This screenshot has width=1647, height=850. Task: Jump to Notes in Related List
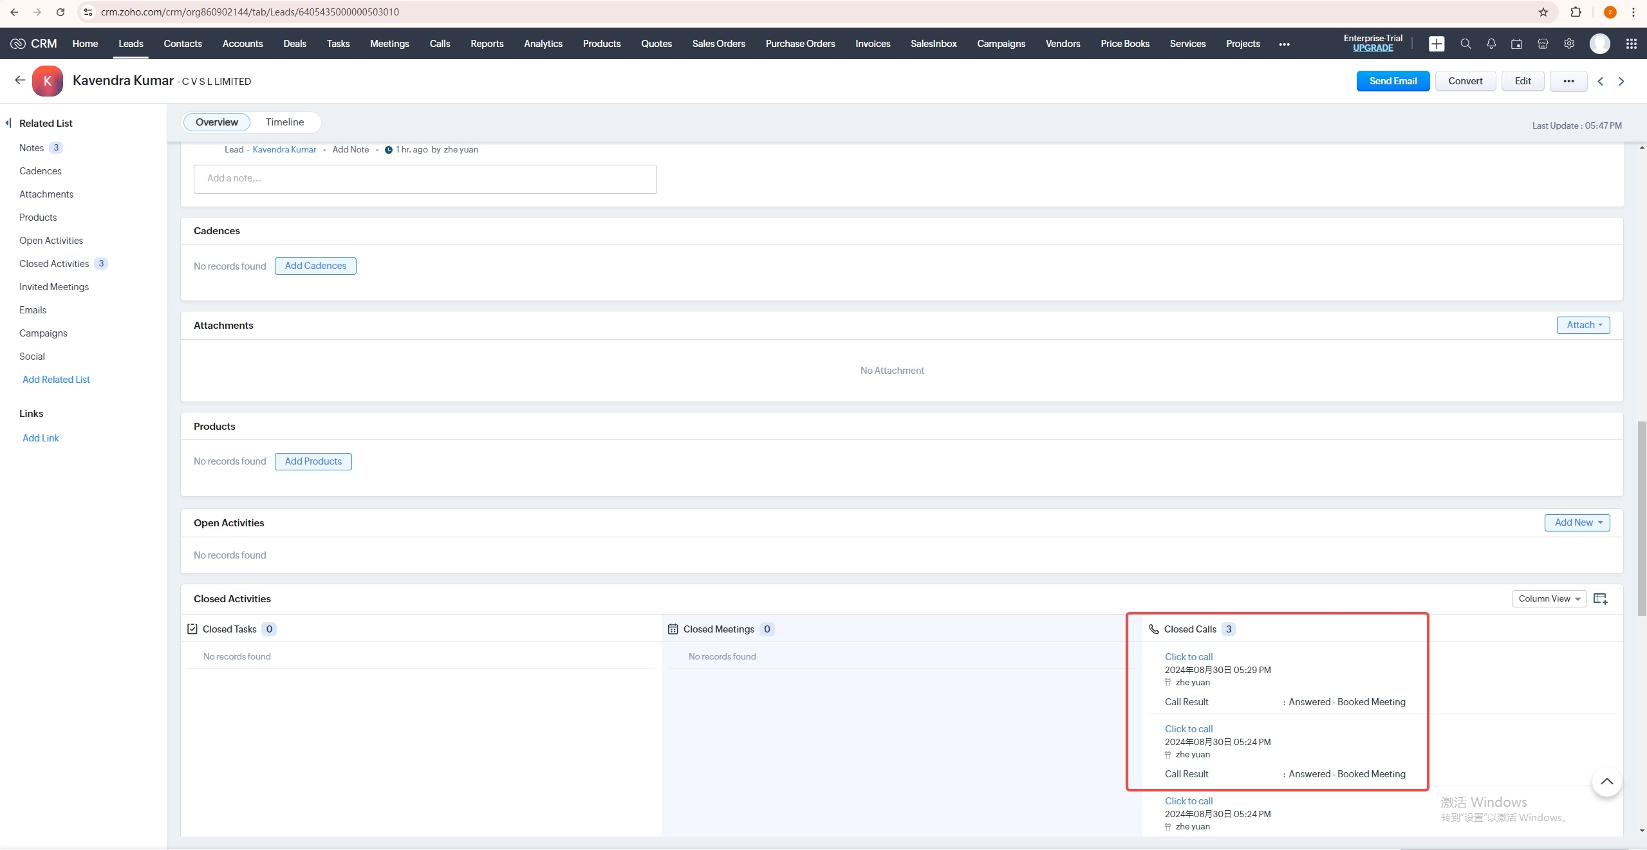click(x=32, y=148)
